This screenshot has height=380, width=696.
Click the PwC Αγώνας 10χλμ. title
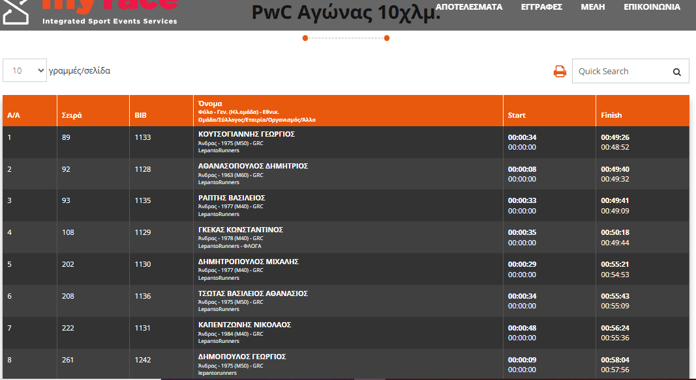(346, 12)
